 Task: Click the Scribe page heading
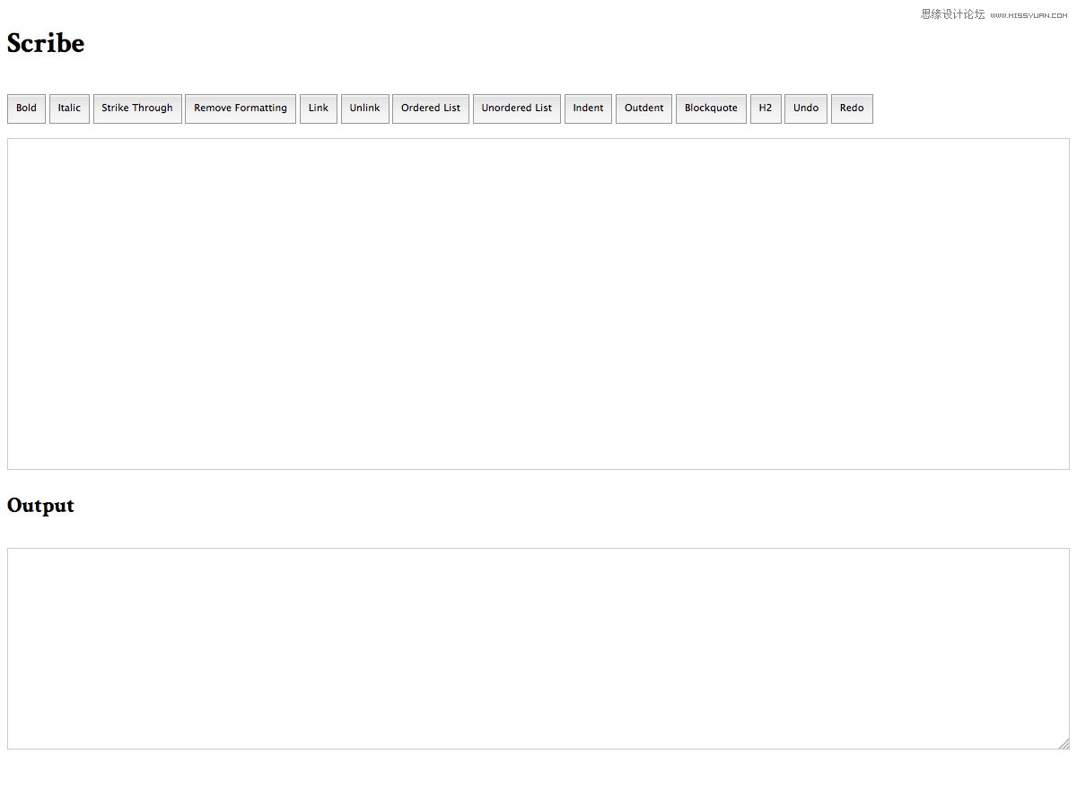(46, 43)
